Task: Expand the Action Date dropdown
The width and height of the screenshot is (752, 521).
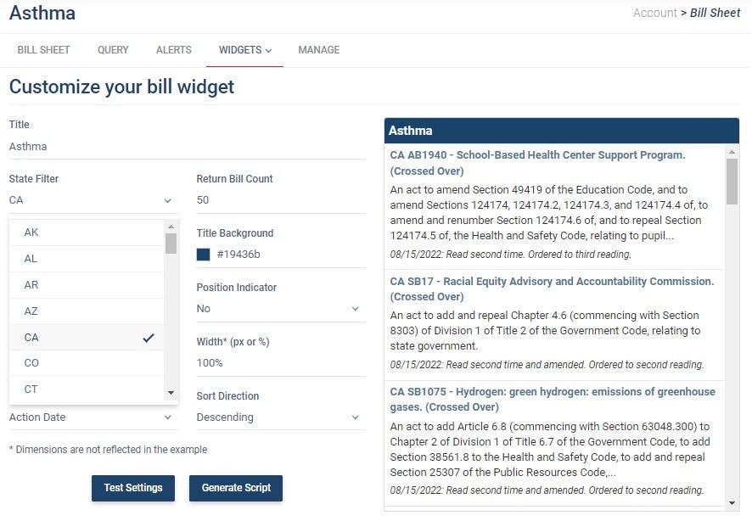Action: (x=93, y=417)
